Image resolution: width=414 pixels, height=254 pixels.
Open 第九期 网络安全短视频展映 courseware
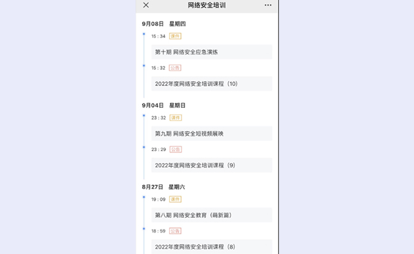pyautogui.click(x=212, y=133)
